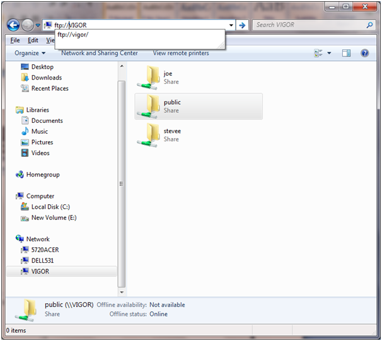The image size is (382, 341).
Task: Select the stevee shared folder icon
Action: point(149,135)
